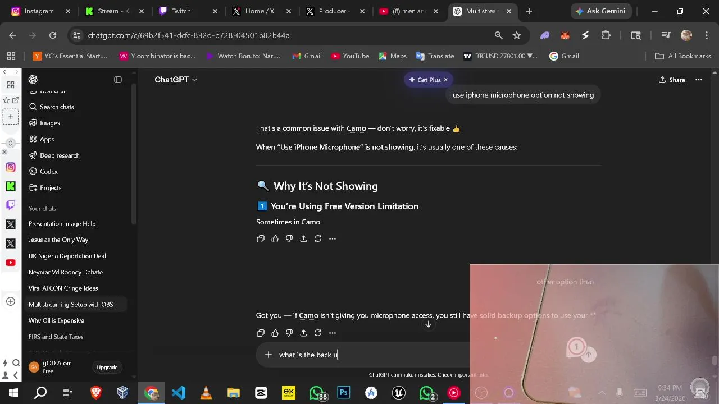
Task: Open more actions for 'Sometimes in Camo' response
Action: [333, 238]
